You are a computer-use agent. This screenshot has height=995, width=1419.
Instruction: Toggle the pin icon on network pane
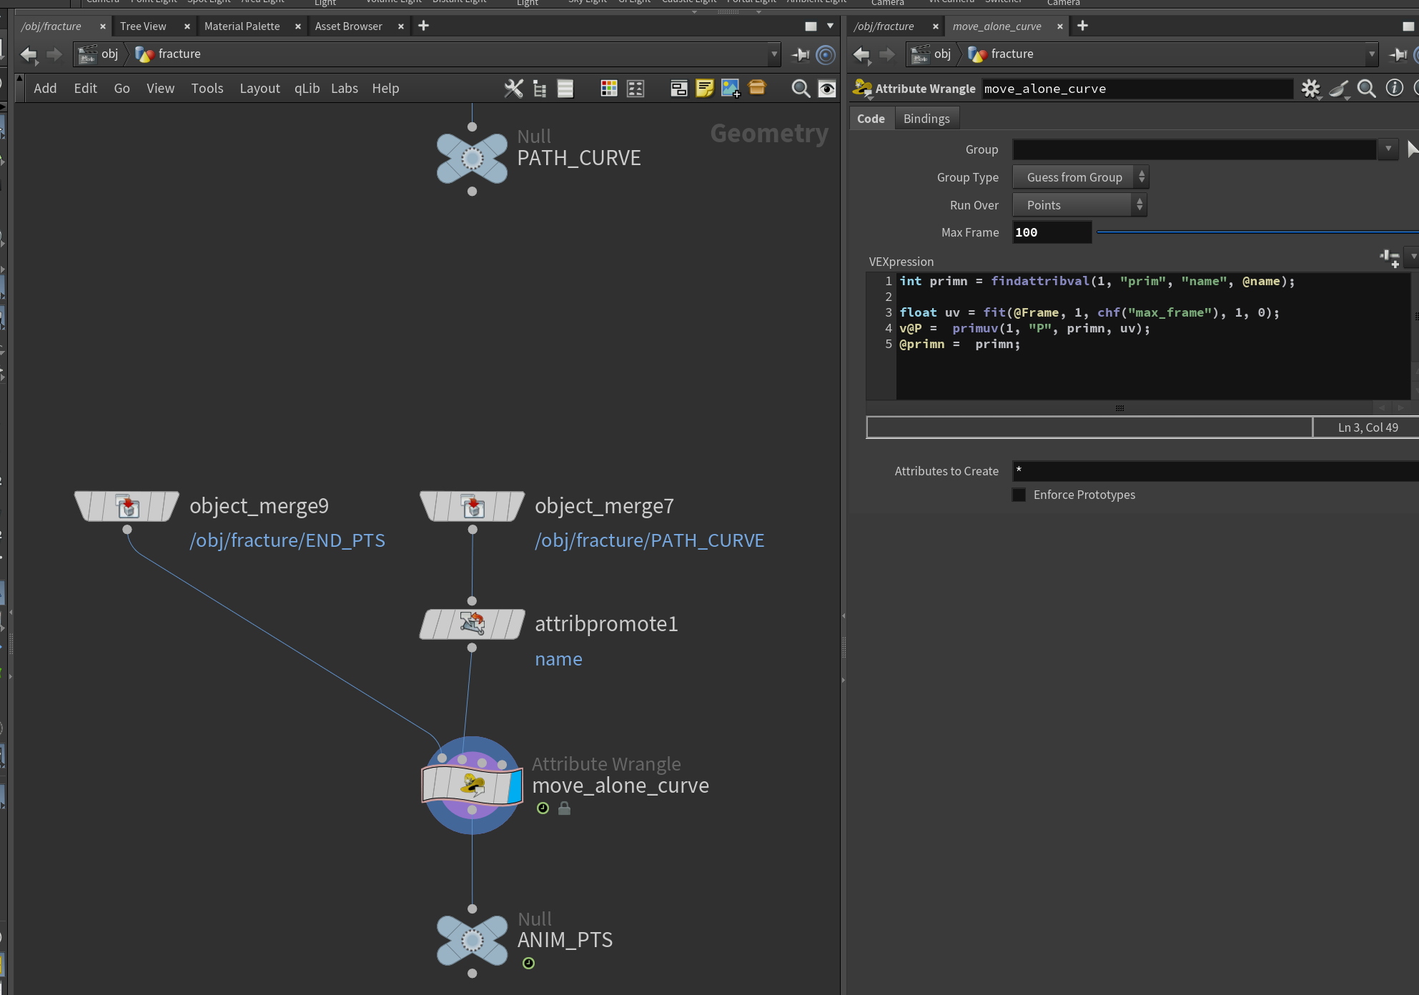[x=801, y=54]
